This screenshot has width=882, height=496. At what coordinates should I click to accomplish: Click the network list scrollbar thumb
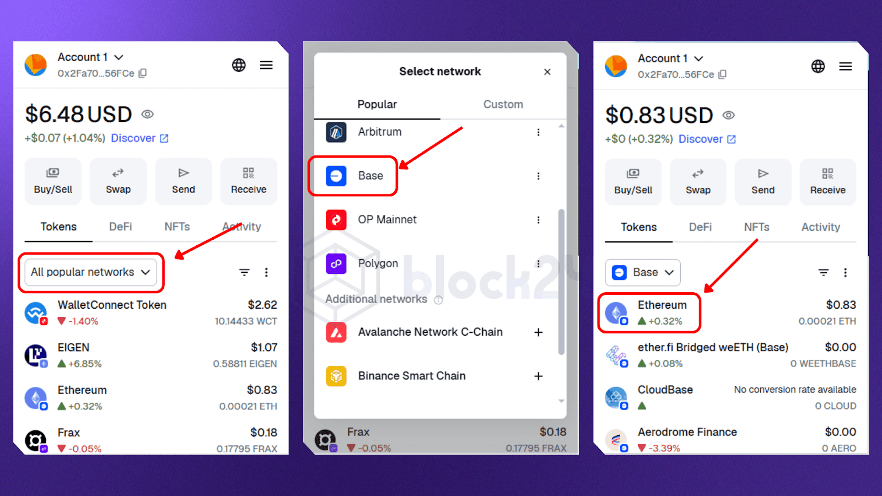[561, 281]
